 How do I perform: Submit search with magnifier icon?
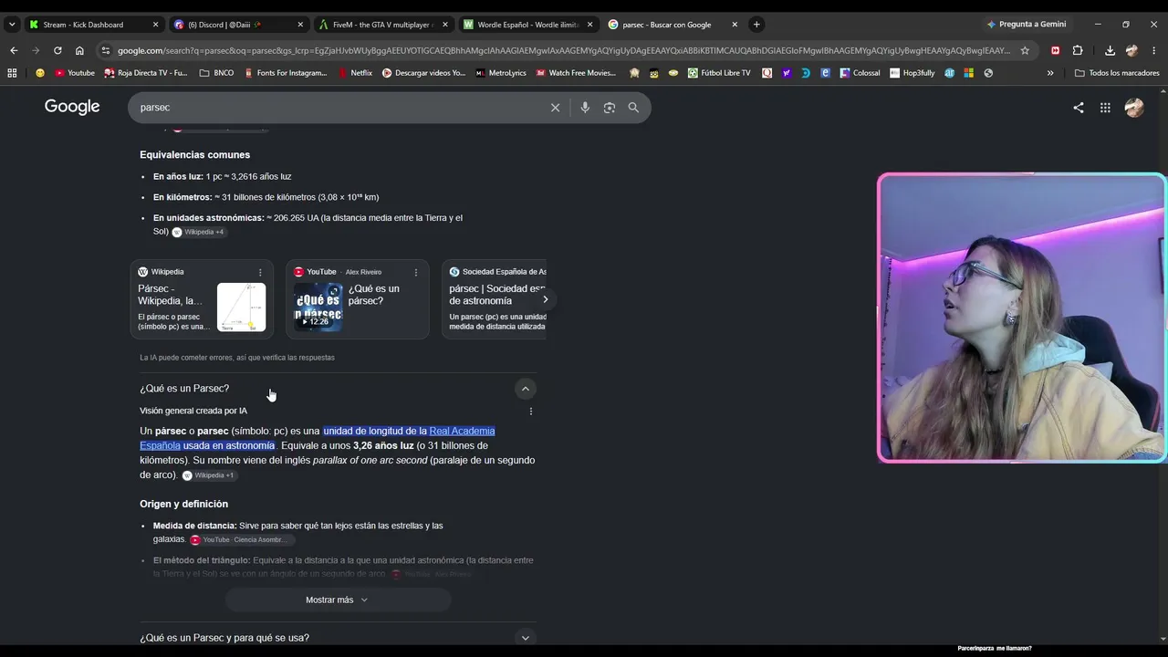pos(633,108)
